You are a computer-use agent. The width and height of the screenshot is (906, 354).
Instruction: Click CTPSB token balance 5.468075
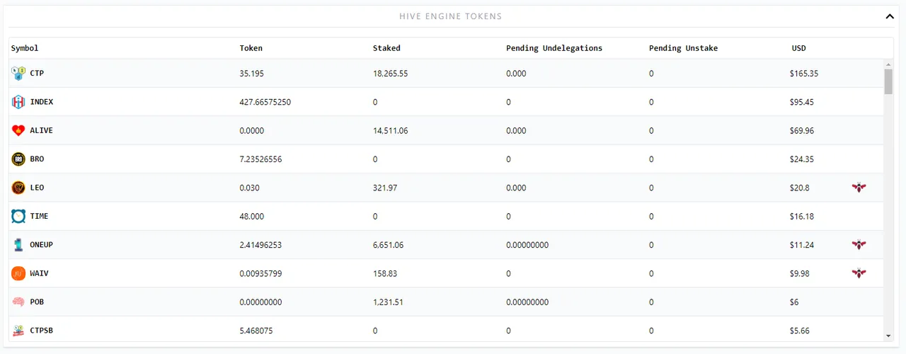pyautogui.click(x=256, y=331)
